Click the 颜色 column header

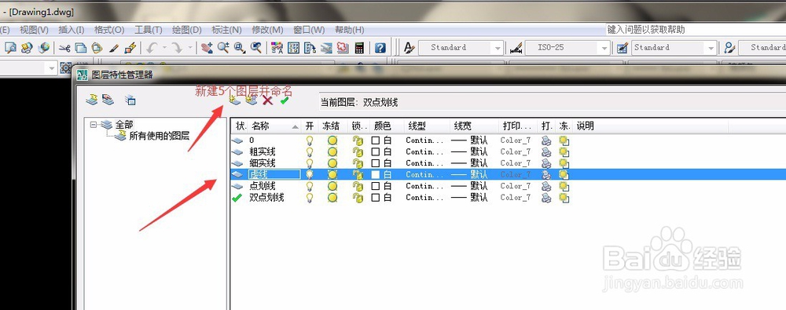click(x=387, y=126)
